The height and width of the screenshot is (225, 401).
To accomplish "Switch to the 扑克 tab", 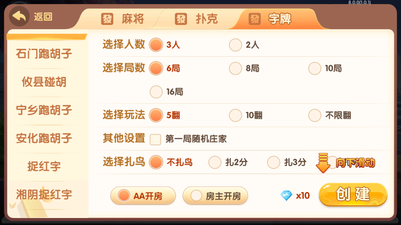I will click(205, 19).
